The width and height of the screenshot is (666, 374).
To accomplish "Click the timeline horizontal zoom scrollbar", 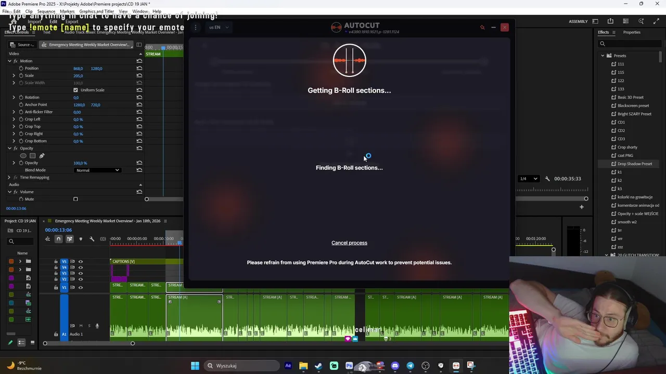I will (x=88, y=343).
